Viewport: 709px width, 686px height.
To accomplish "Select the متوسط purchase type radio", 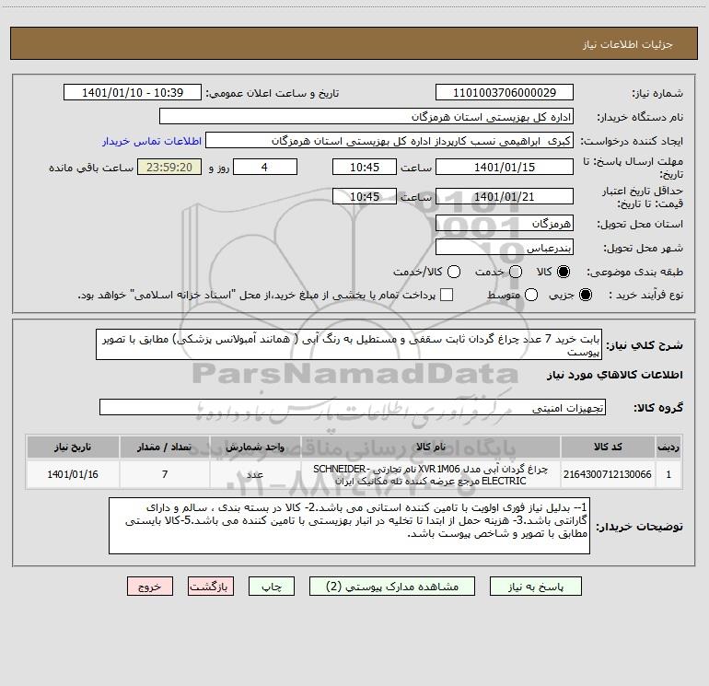I will (x=531, y=295).
